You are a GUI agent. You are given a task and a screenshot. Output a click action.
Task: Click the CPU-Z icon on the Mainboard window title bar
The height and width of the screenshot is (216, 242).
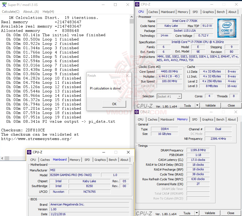pos(29,152)
